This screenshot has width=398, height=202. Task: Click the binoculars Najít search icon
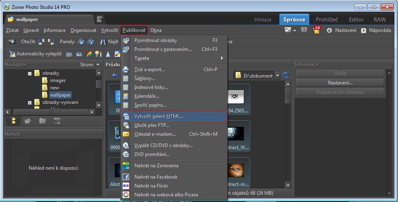(x=103, y=42)
